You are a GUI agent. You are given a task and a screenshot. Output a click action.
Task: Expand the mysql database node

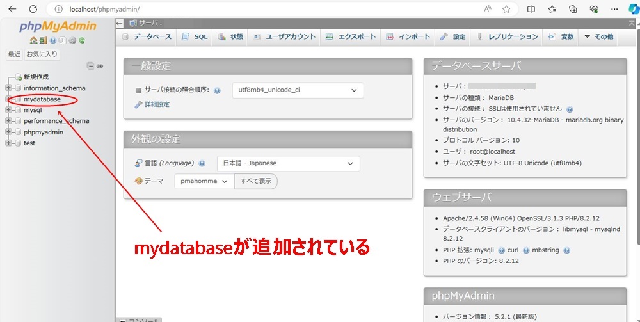pyautogui.click(x=8, y=109)
